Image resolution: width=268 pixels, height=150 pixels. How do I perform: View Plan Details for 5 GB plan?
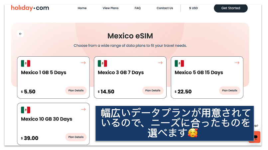[229, 91]
